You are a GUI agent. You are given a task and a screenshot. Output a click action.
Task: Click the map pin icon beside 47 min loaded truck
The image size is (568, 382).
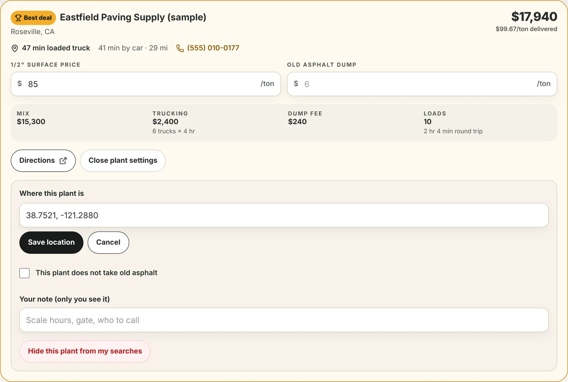pos(15,48)
